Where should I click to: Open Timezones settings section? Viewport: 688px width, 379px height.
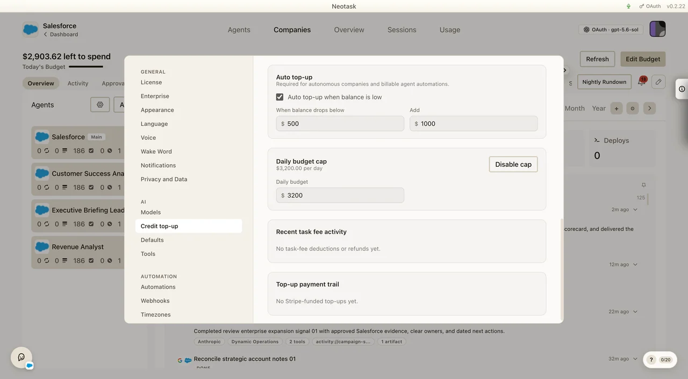[188, 315]
